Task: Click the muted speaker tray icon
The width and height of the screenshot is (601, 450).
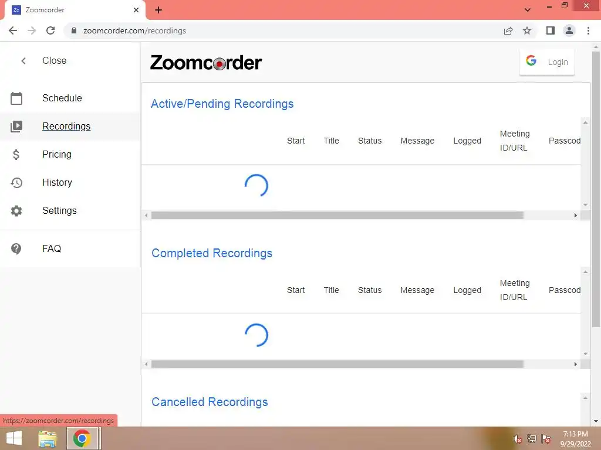Action: point(518,439)
